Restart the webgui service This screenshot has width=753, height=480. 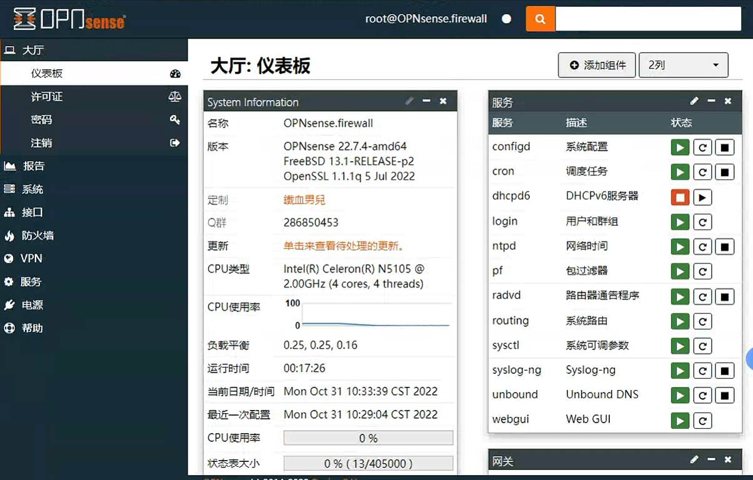(x=702, y=420)
